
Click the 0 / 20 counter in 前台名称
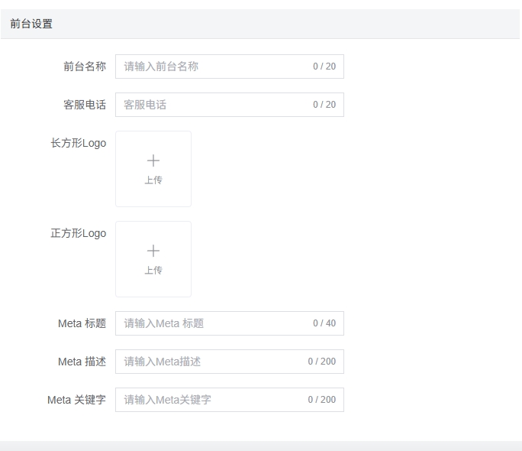pos(324,67)
